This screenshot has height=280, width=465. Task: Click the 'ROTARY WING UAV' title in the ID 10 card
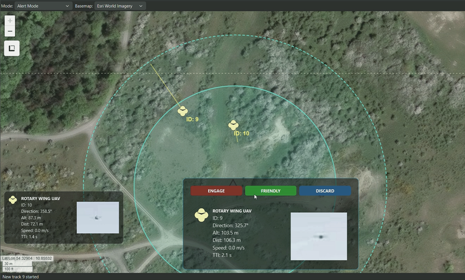tap(40, 199)
